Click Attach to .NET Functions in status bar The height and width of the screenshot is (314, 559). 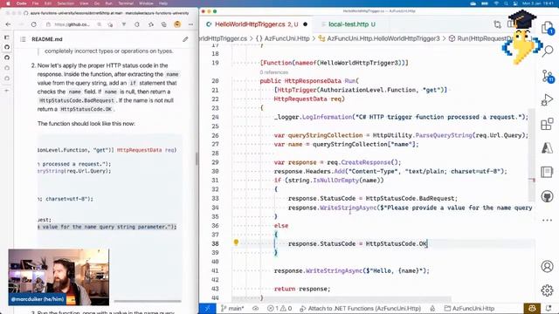360,308
